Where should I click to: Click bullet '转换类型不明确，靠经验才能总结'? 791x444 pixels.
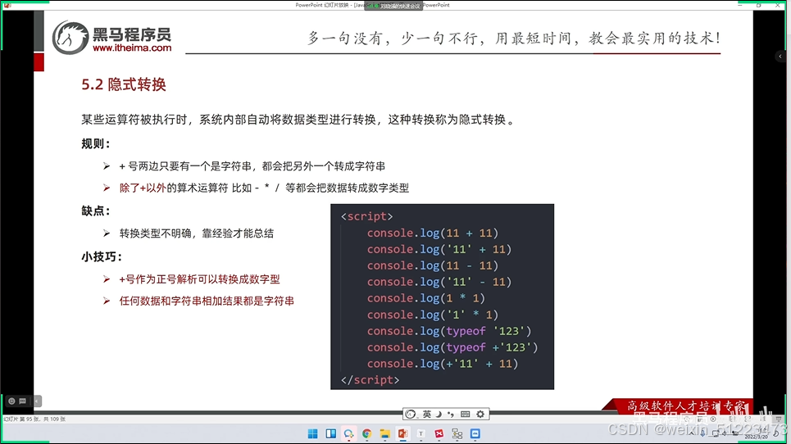[x=196, y=233]
